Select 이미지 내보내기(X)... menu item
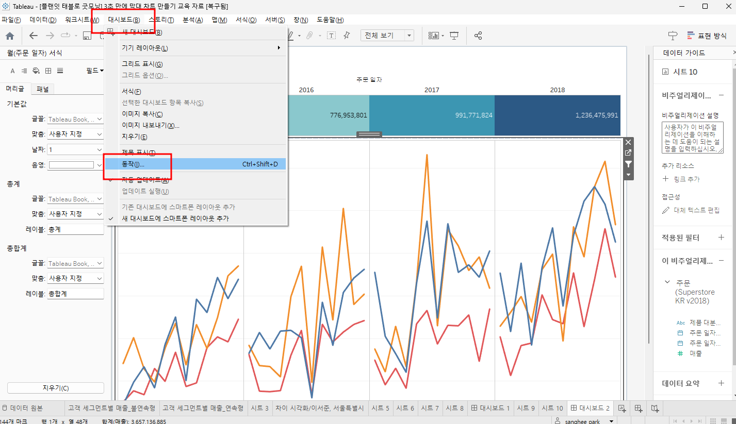Viewport: 736px width, 424px height. tap(196, 125)
